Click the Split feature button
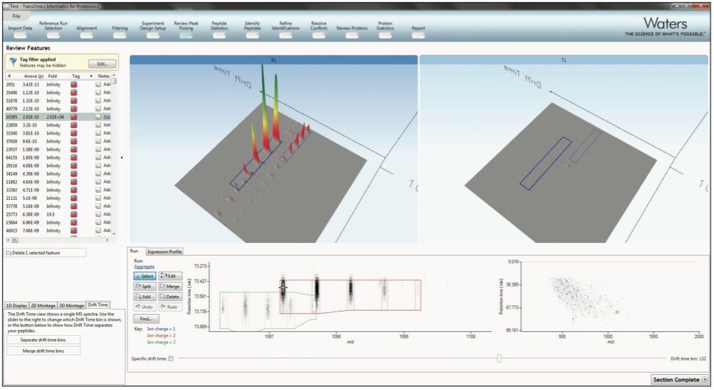The image size is (714, 390). [145, 286]
